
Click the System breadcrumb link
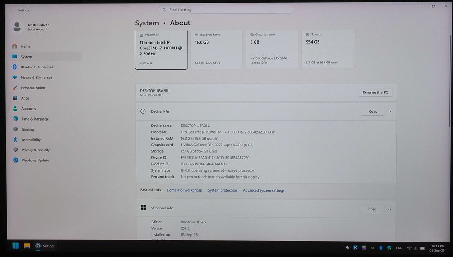(x=147, y=23)
